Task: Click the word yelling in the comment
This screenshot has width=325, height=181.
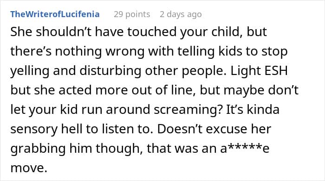Action: pos(30,71)
